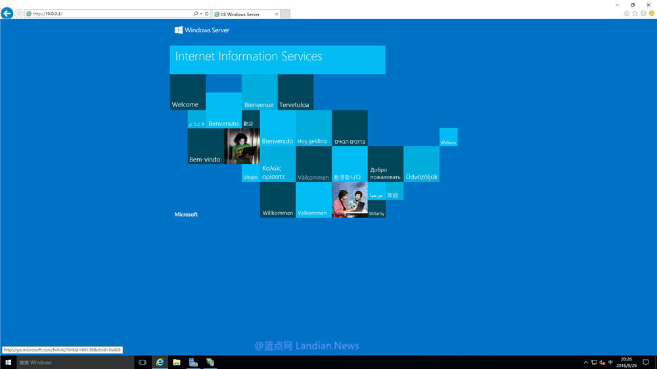Click the Benvenuto tile
This screenshot has height=369, width=657.
point(224,110)
